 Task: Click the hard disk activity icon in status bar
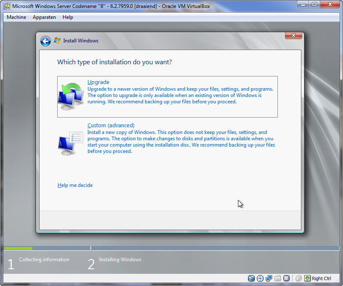pos(251,278)
